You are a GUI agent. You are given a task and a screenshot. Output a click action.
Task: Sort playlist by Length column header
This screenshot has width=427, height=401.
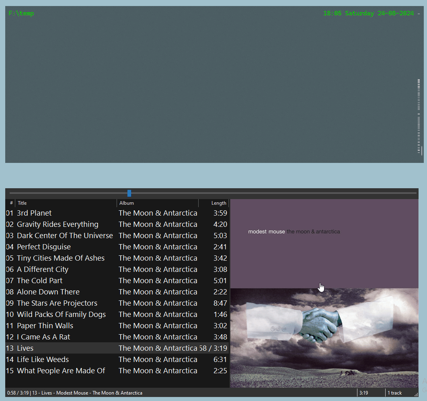(x=213, y=203)
